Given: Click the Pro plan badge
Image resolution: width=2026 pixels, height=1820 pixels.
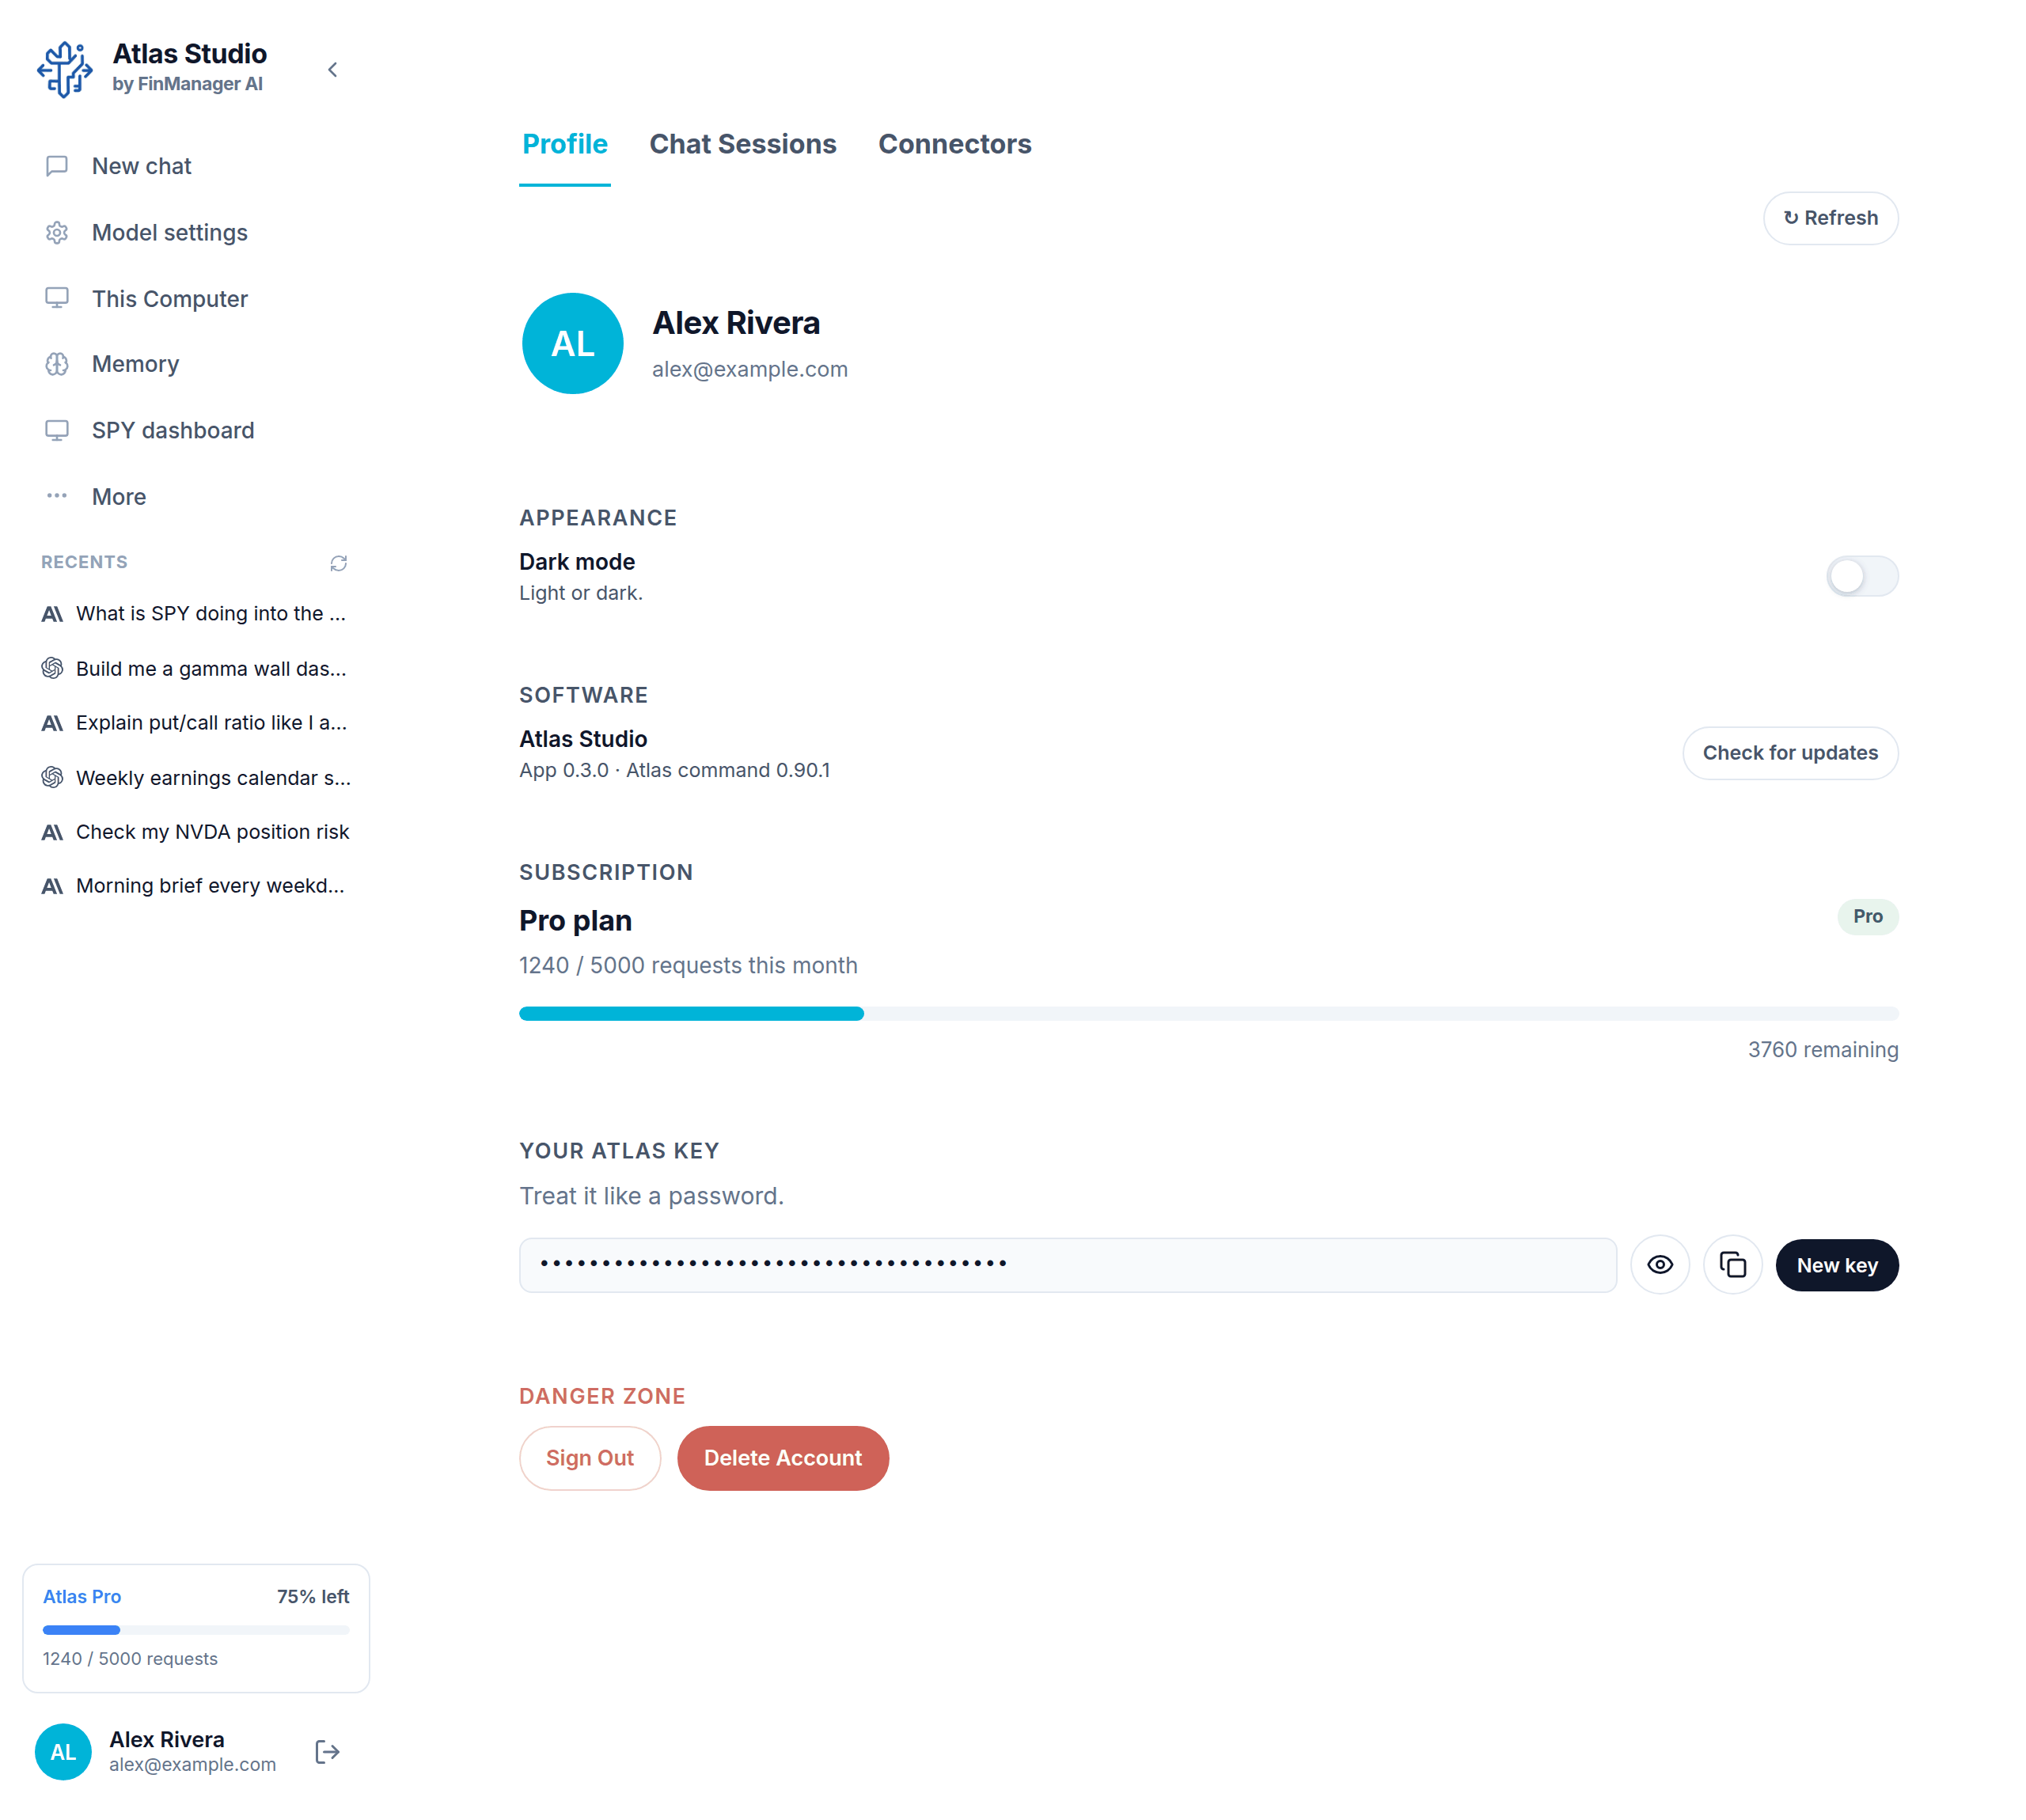Looking at the screenshot, I should pyautogui.click(x=1867, y=917).
